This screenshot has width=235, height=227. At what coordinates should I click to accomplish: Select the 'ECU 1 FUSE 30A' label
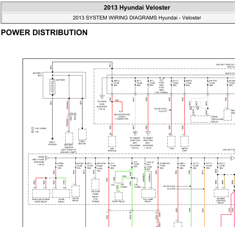[222, 165]
